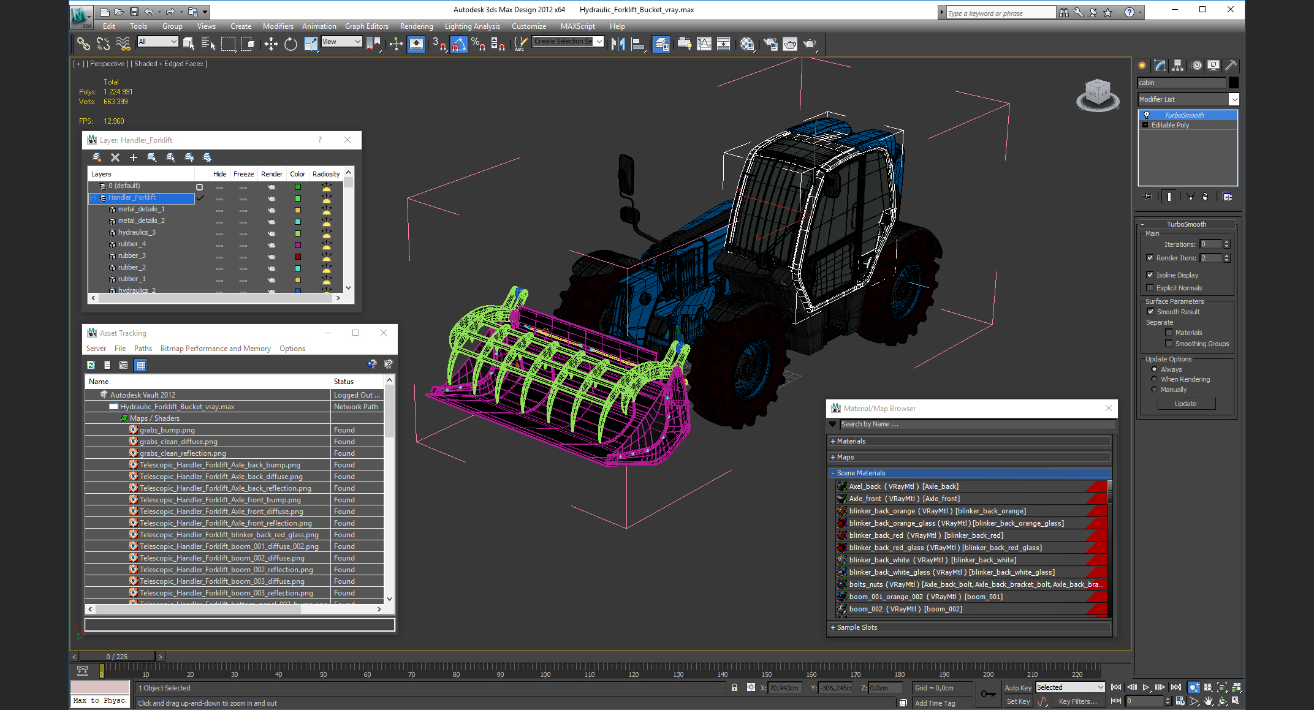Select Manually update option
This screenshot has height=710, width=1314.
pyautogui.click(x=1154, y=390)
